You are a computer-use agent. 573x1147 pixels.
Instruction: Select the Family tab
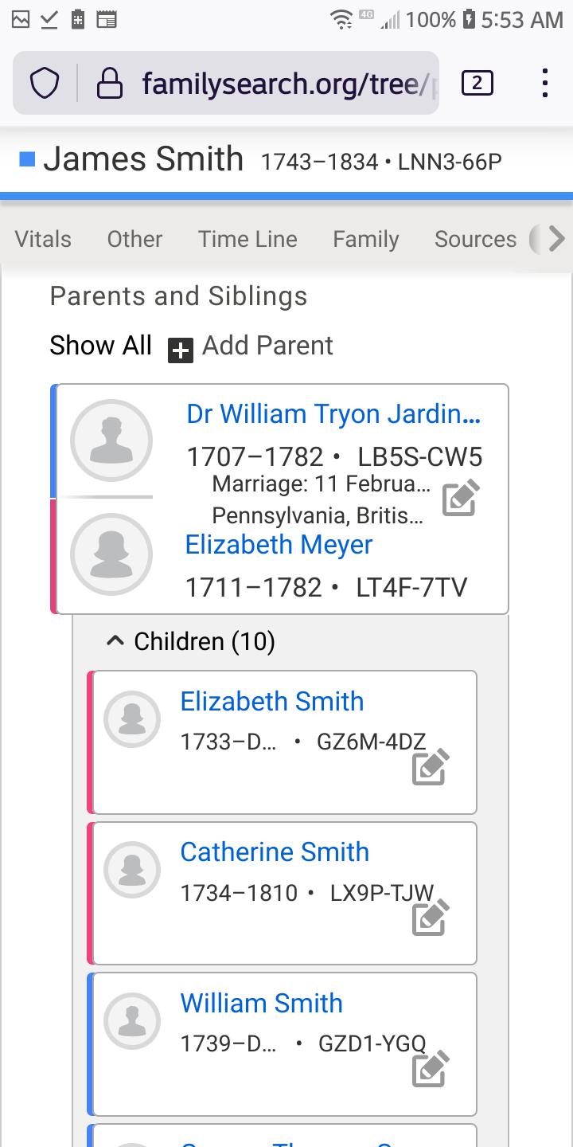(x=366, y=239)
